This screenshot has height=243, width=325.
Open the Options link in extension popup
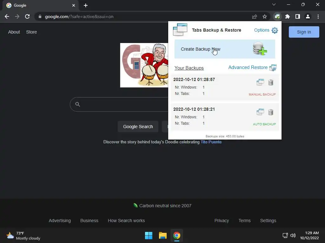262,30
